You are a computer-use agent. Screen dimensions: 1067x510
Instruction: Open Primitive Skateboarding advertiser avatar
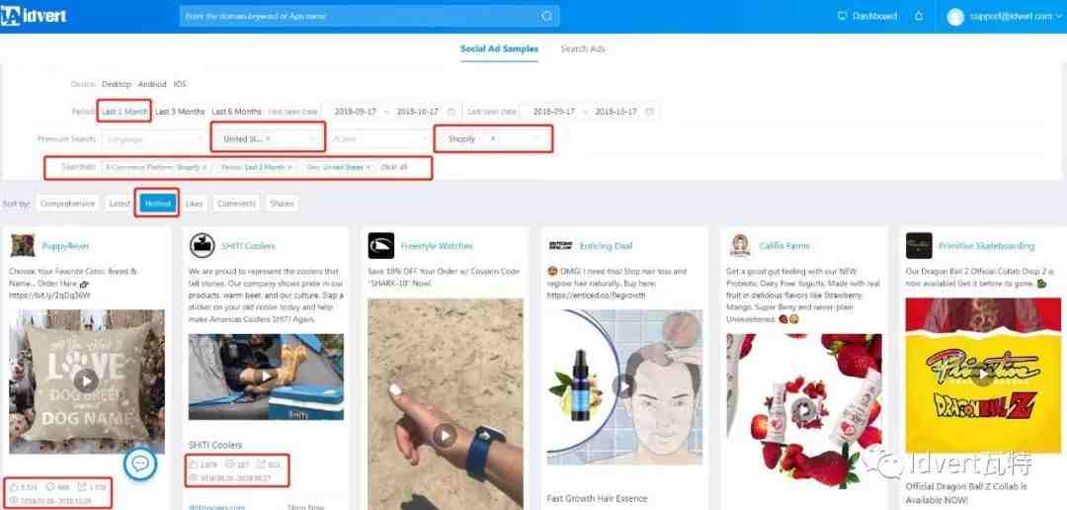click(x=919, y=245)
